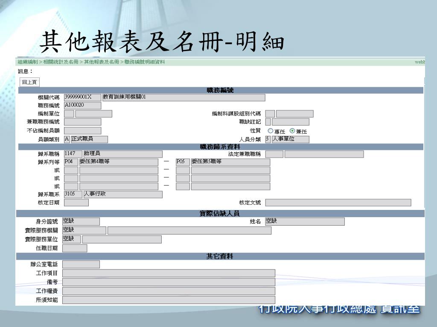Screen dimensions: 437x327
Task: Click the 實際服務機關 code field
Action: coord(84,230)
